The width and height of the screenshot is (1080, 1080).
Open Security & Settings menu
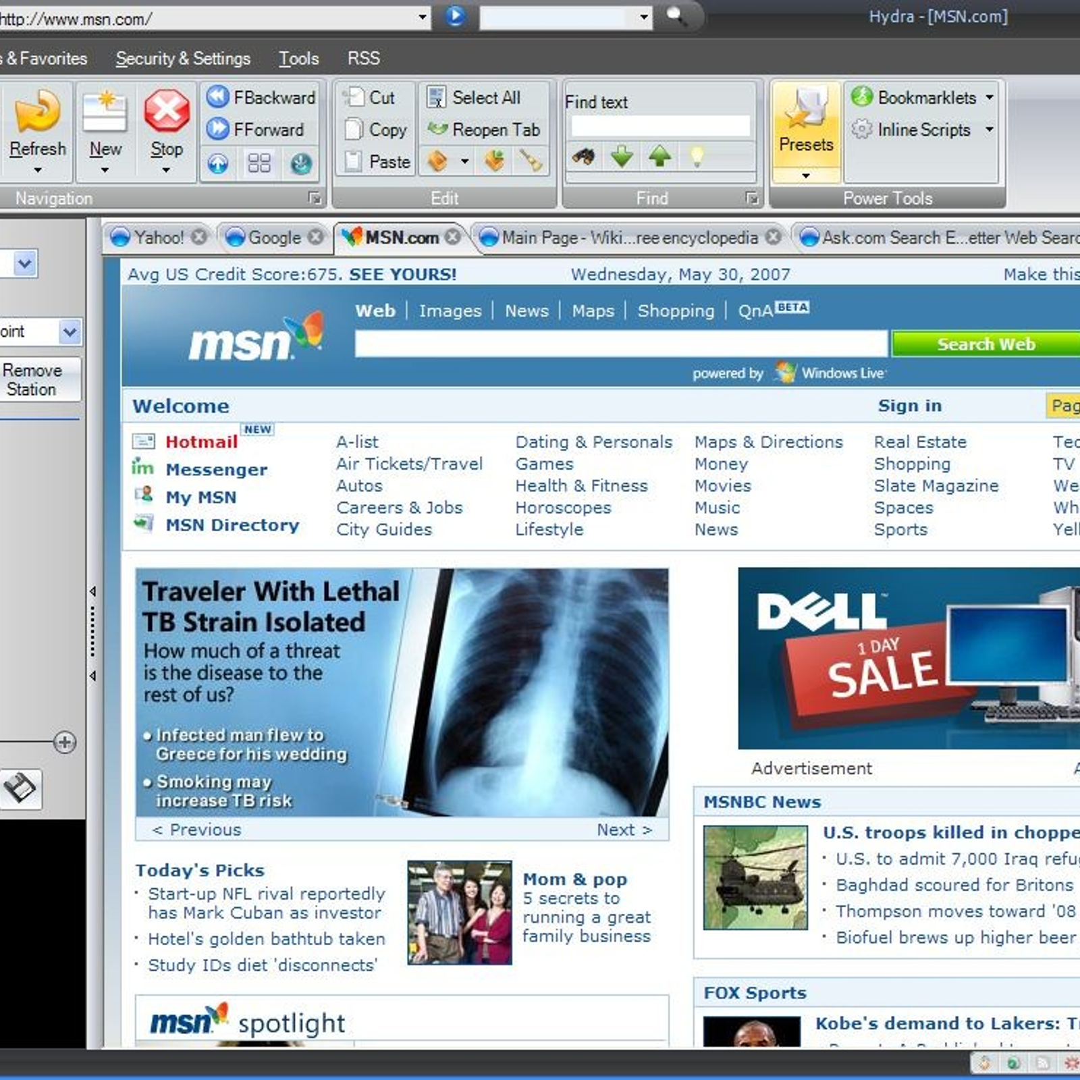click(x=183, y=59)
